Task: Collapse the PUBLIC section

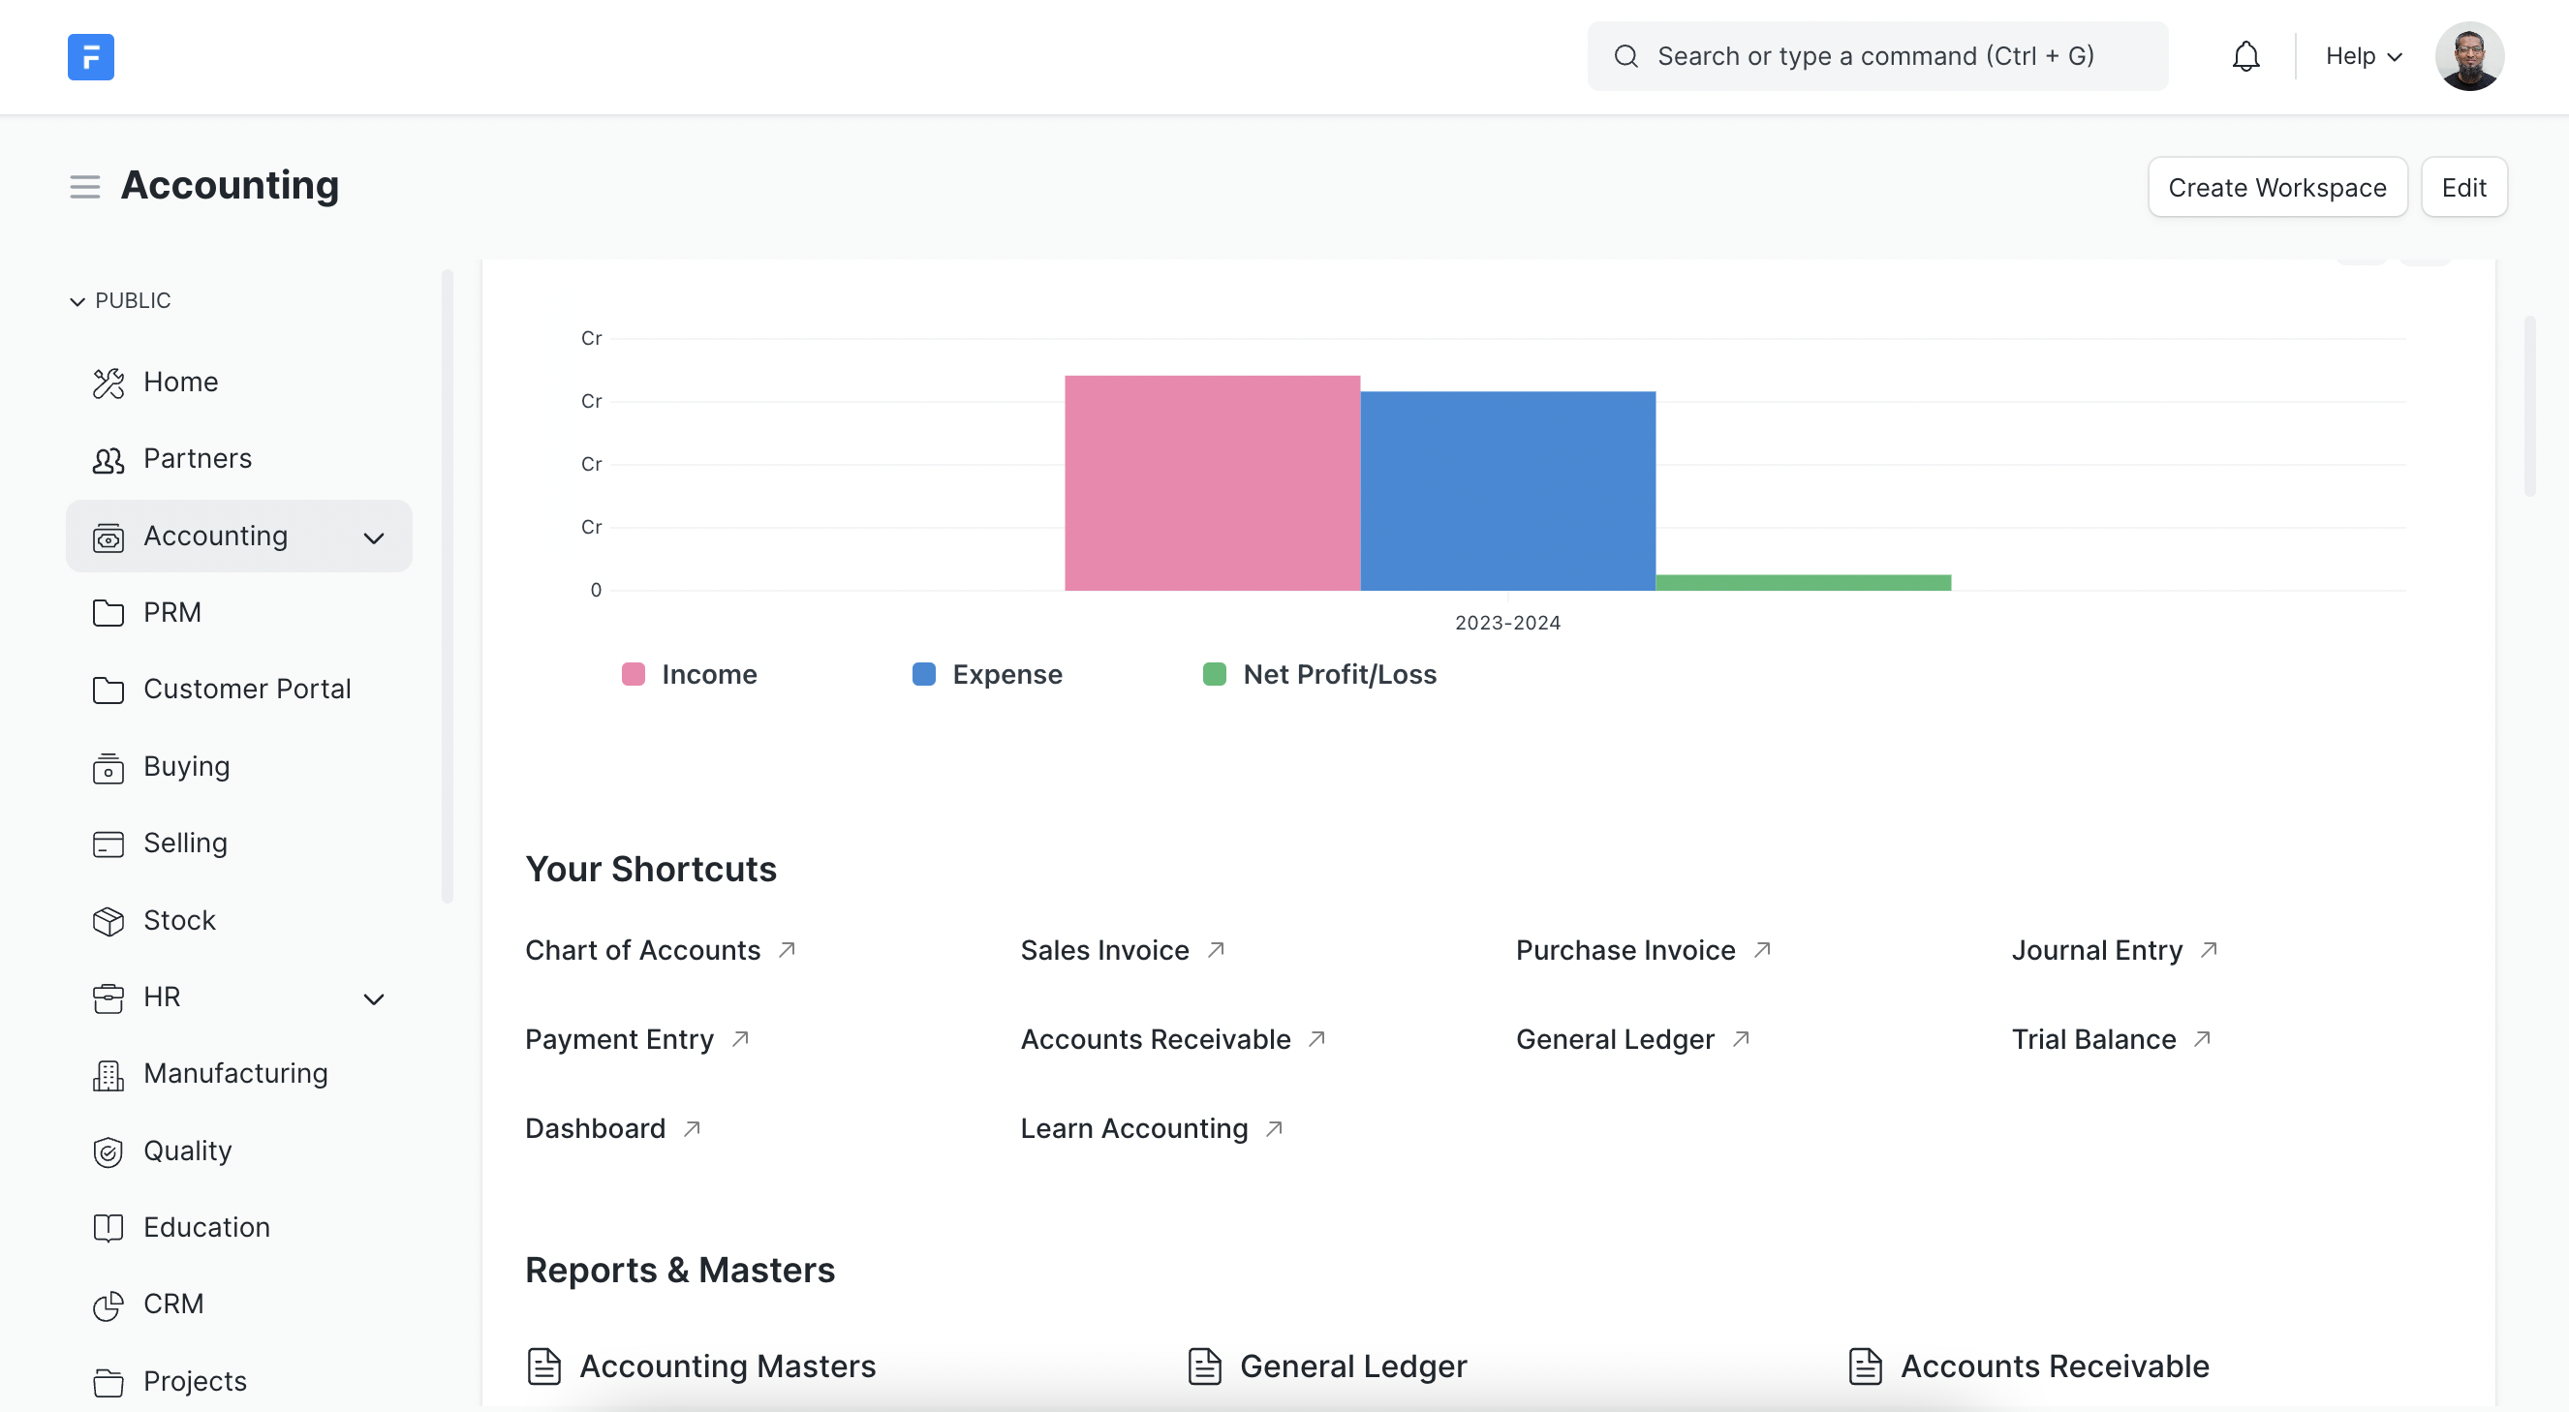Action: coord(77,300)
